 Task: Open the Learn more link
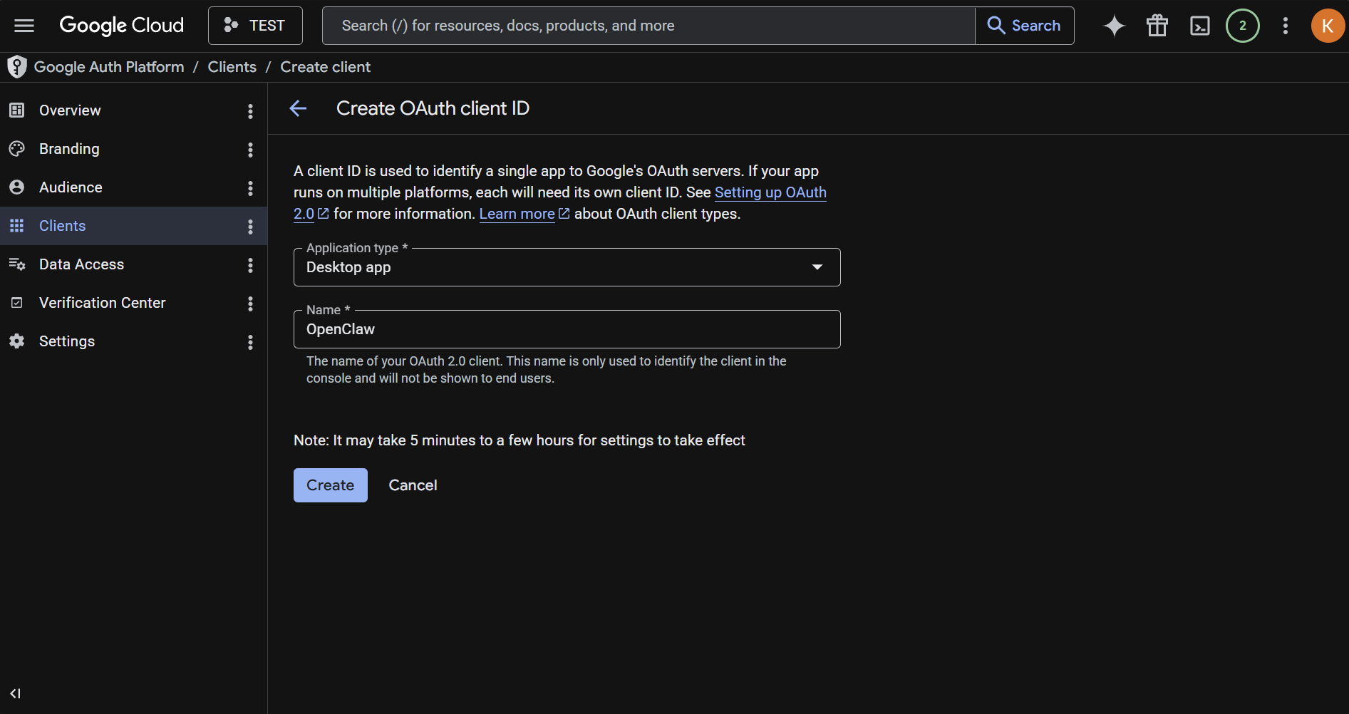coord(517,214)
